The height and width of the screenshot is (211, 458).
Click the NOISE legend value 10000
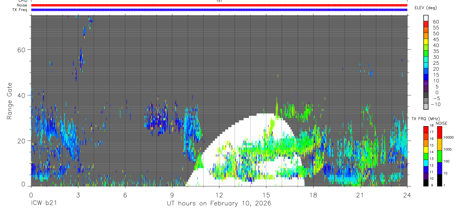[448, 137]
